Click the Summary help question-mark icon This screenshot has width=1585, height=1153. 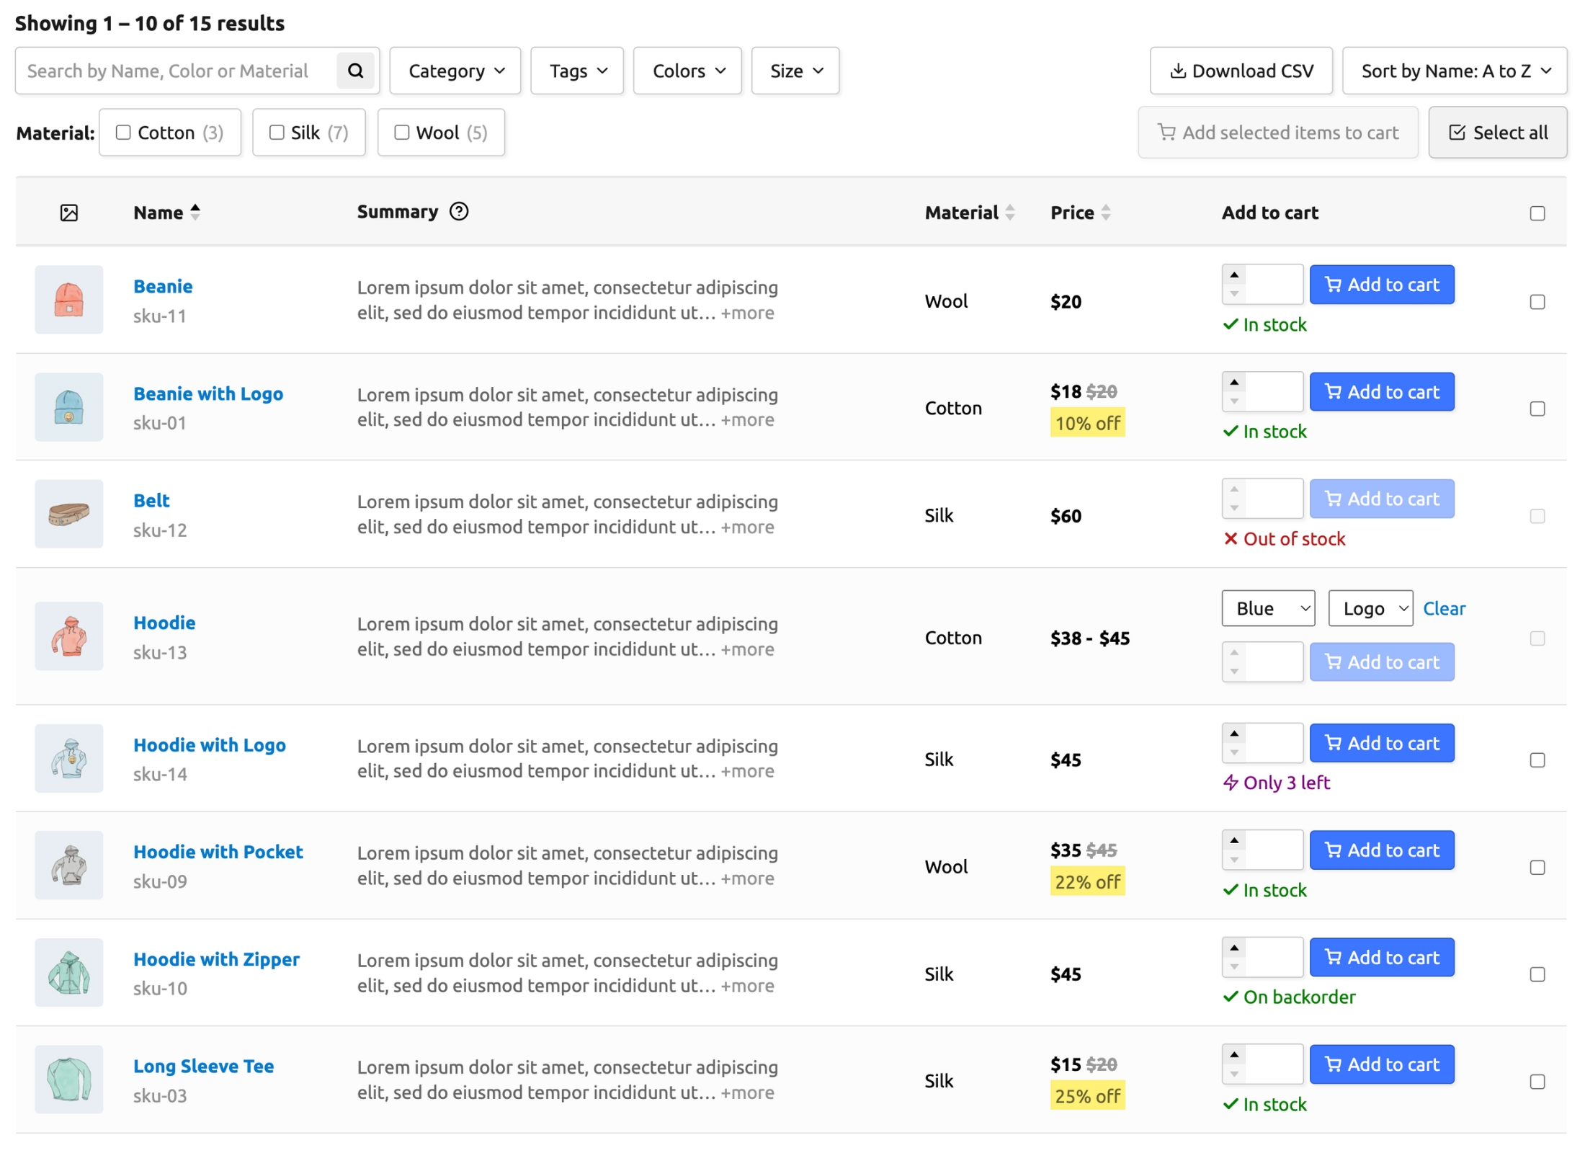[459, 212]
